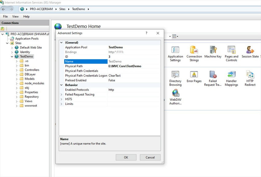The image size is (261, 177).
Task: Click the Preload Enabled False value
Action: (112, 80)
